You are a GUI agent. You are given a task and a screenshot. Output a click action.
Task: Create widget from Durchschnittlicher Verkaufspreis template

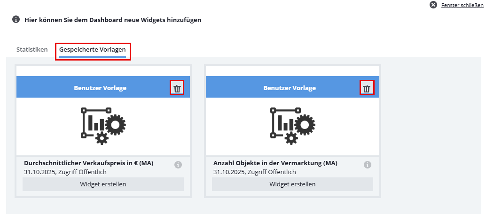tap(103, 184)
